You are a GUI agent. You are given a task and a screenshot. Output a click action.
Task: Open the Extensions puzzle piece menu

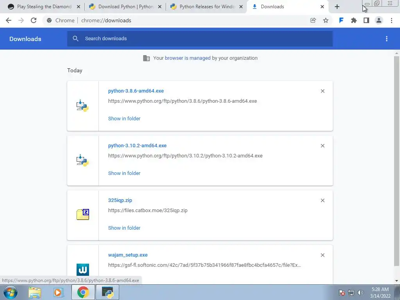(x=354, y=20)
